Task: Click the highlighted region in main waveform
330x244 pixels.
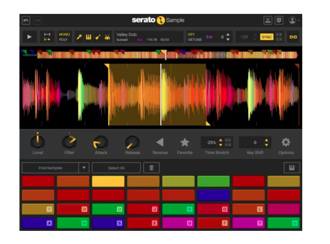Action: [x=157, y=95]
